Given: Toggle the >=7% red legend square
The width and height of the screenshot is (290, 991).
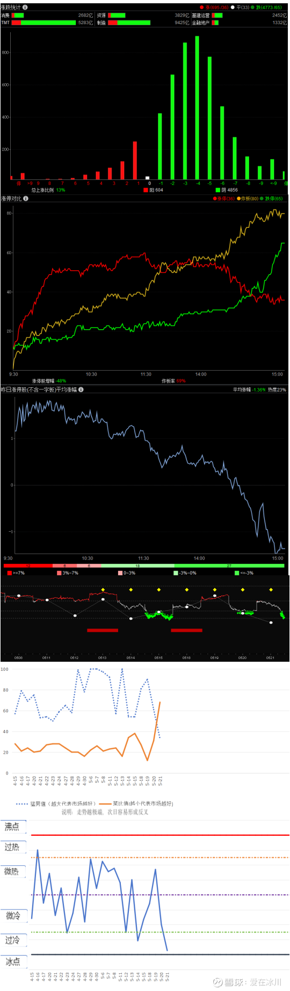Looking at the screenshot, I should (10, 573).
